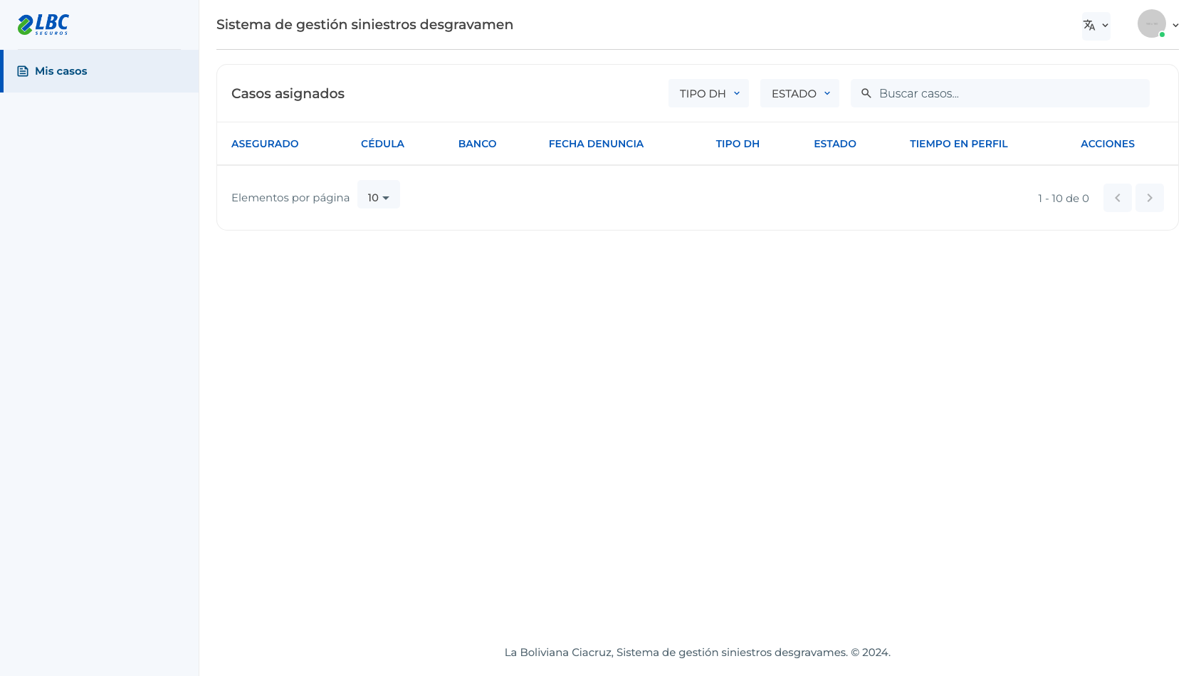The width and height of the screenshot is (1196, 676).
Task: Open Mis casos in the sidebar
Action: click(100, 71)
